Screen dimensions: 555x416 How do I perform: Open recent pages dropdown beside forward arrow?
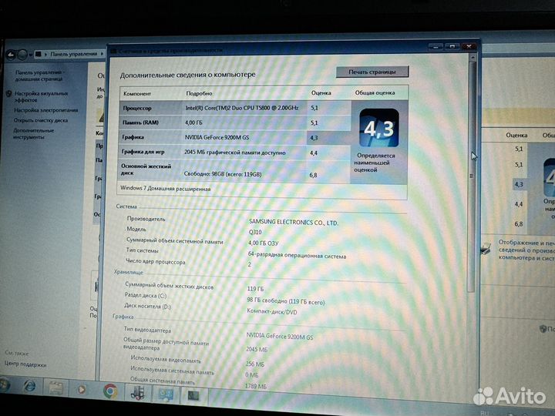pyautogui.click(x=30, y=55)
